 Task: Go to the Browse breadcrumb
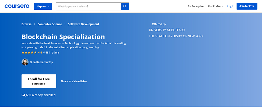pyautogui.click(x=26, y=24)
